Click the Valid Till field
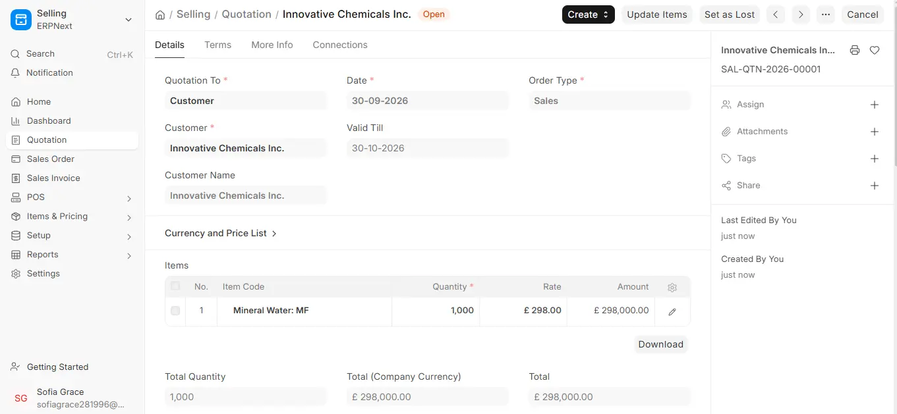 click(428, 148)
